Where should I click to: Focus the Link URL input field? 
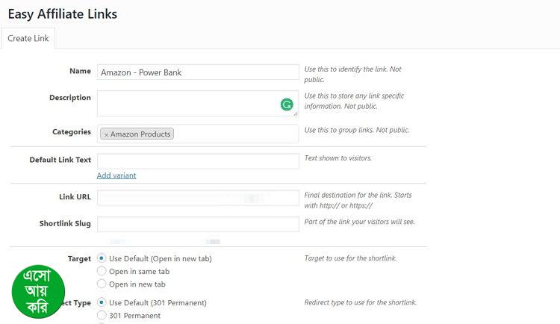pyautogui.click(x=198, y=198)
